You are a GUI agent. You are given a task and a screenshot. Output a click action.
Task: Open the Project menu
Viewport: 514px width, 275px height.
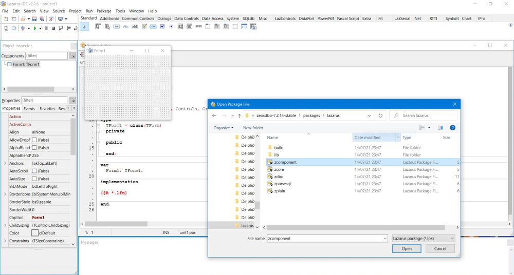point(75,11)
